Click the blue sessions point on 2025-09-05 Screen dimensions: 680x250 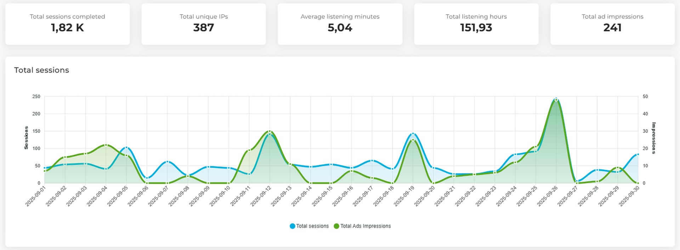coord(126,148)
